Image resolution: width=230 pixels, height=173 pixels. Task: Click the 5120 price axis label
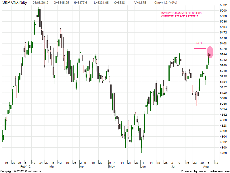[x=223, y=93]
